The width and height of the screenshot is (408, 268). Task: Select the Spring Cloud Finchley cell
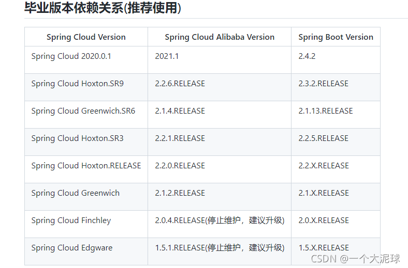click(x=86, y=224)
